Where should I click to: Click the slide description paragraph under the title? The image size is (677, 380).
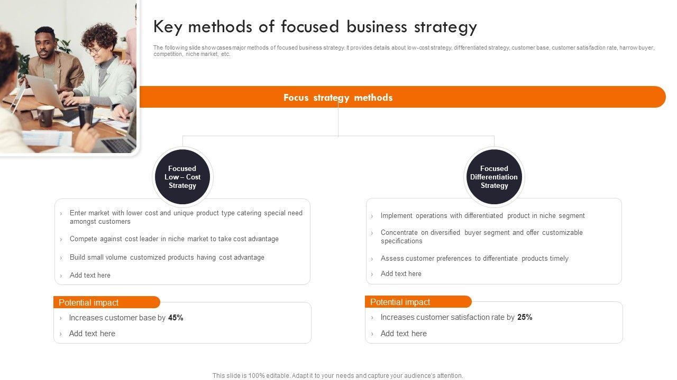[x=404, y=51]
